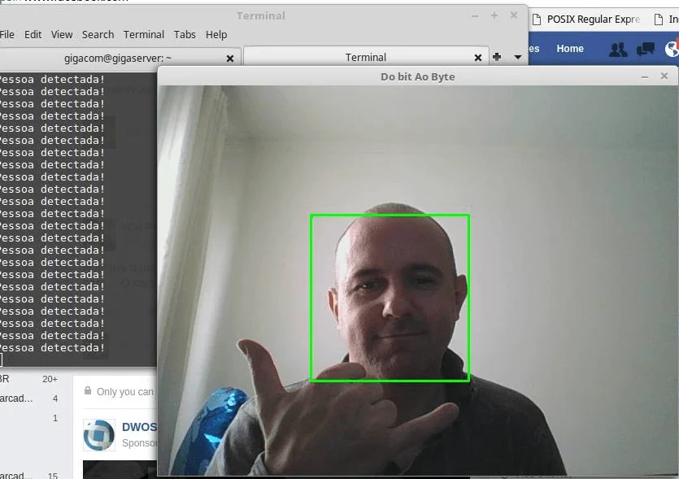Open Facebook messages icon

645,50
